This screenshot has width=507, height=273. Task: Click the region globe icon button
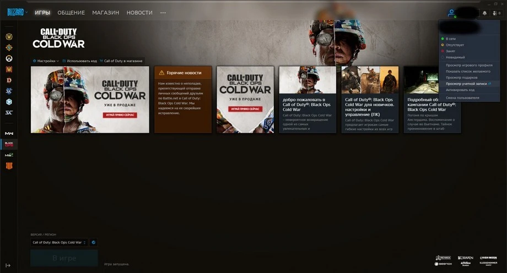(x=93, y=242)
